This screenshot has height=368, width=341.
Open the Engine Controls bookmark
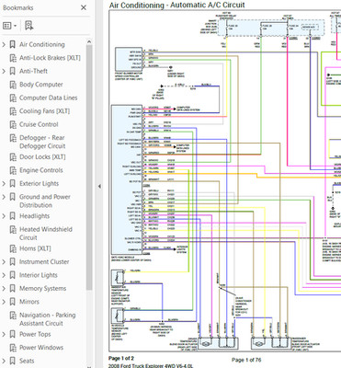tap(41, 170)
